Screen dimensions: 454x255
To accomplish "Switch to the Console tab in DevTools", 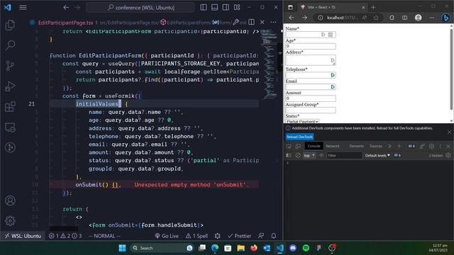I will (314, 146).
